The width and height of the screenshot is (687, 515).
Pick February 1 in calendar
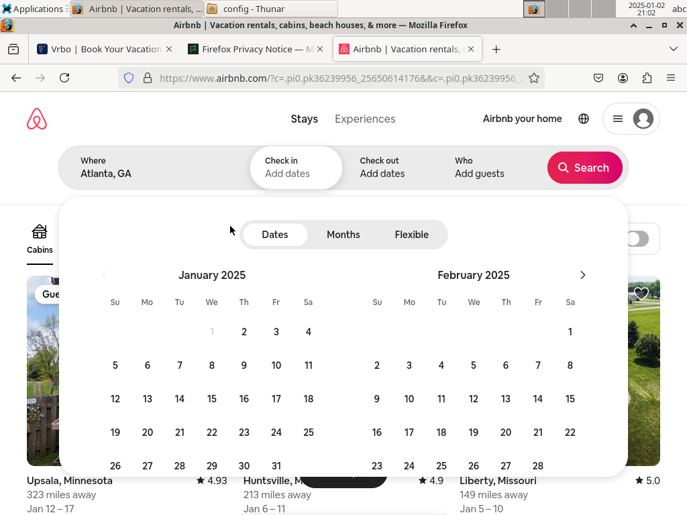(x=570, y=332)
